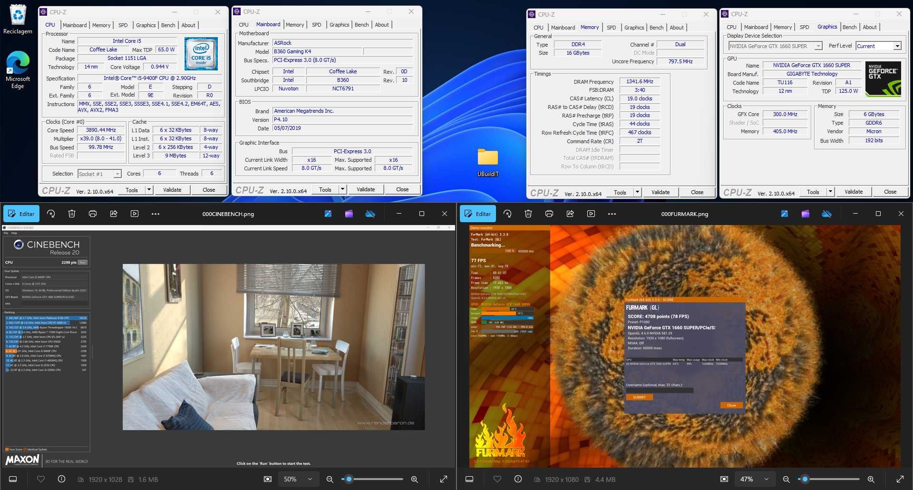Click Editar button in 000CINEBENCH.png window

pyautogui.click(x=21, y=214)
